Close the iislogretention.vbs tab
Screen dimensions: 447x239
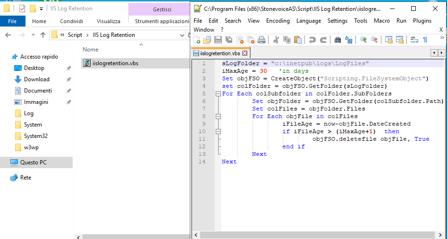pos(245,53)
